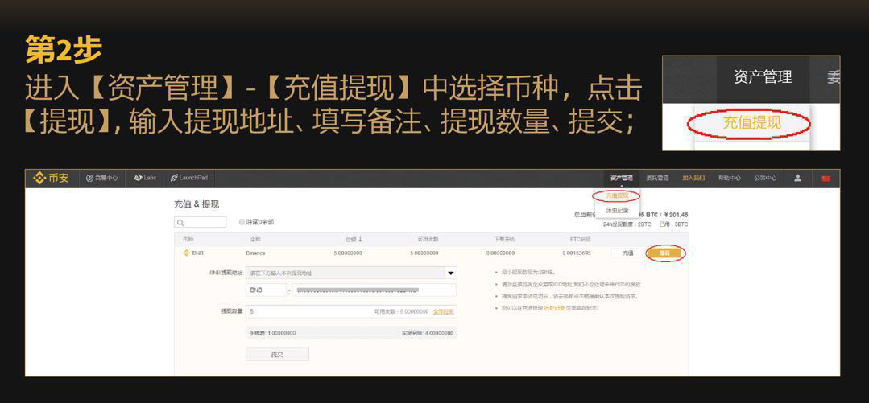The height and width of the screenshot is (403, 869).
Task: Open the BNB 提现地址 dropdown arrow
Action: (451, 273)
